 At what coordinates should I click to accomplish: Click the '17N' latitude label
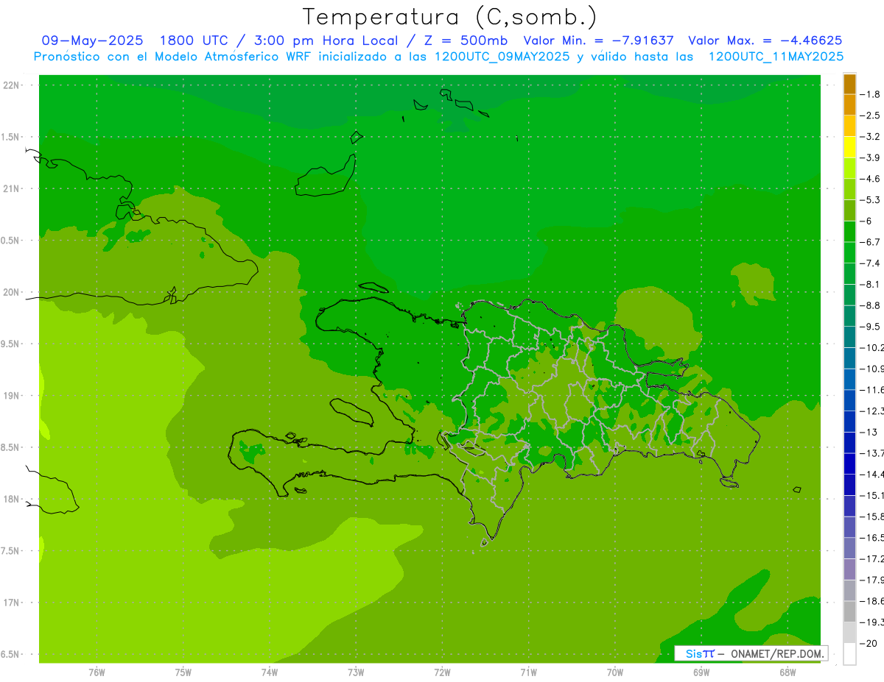(10, 603)
